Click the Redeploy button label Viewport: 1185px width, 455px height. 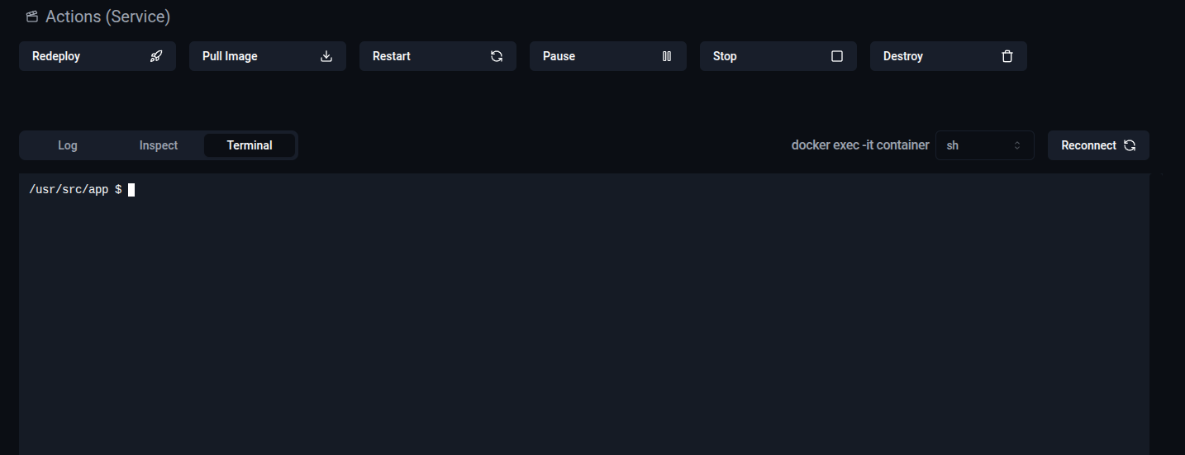point(56,56)
